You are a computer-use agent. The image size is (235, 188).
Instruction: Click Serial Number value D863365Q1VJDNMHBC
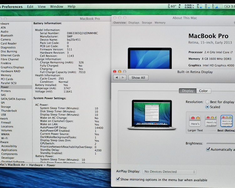pyautogui.click(x=82, y=33)
